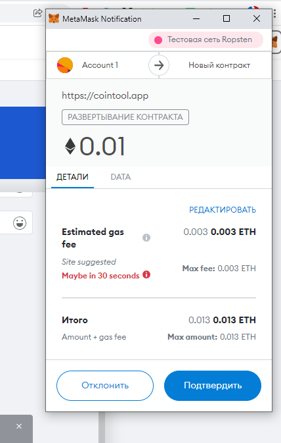Click the arrow icon between account and contract

click(x=159, y=65)
